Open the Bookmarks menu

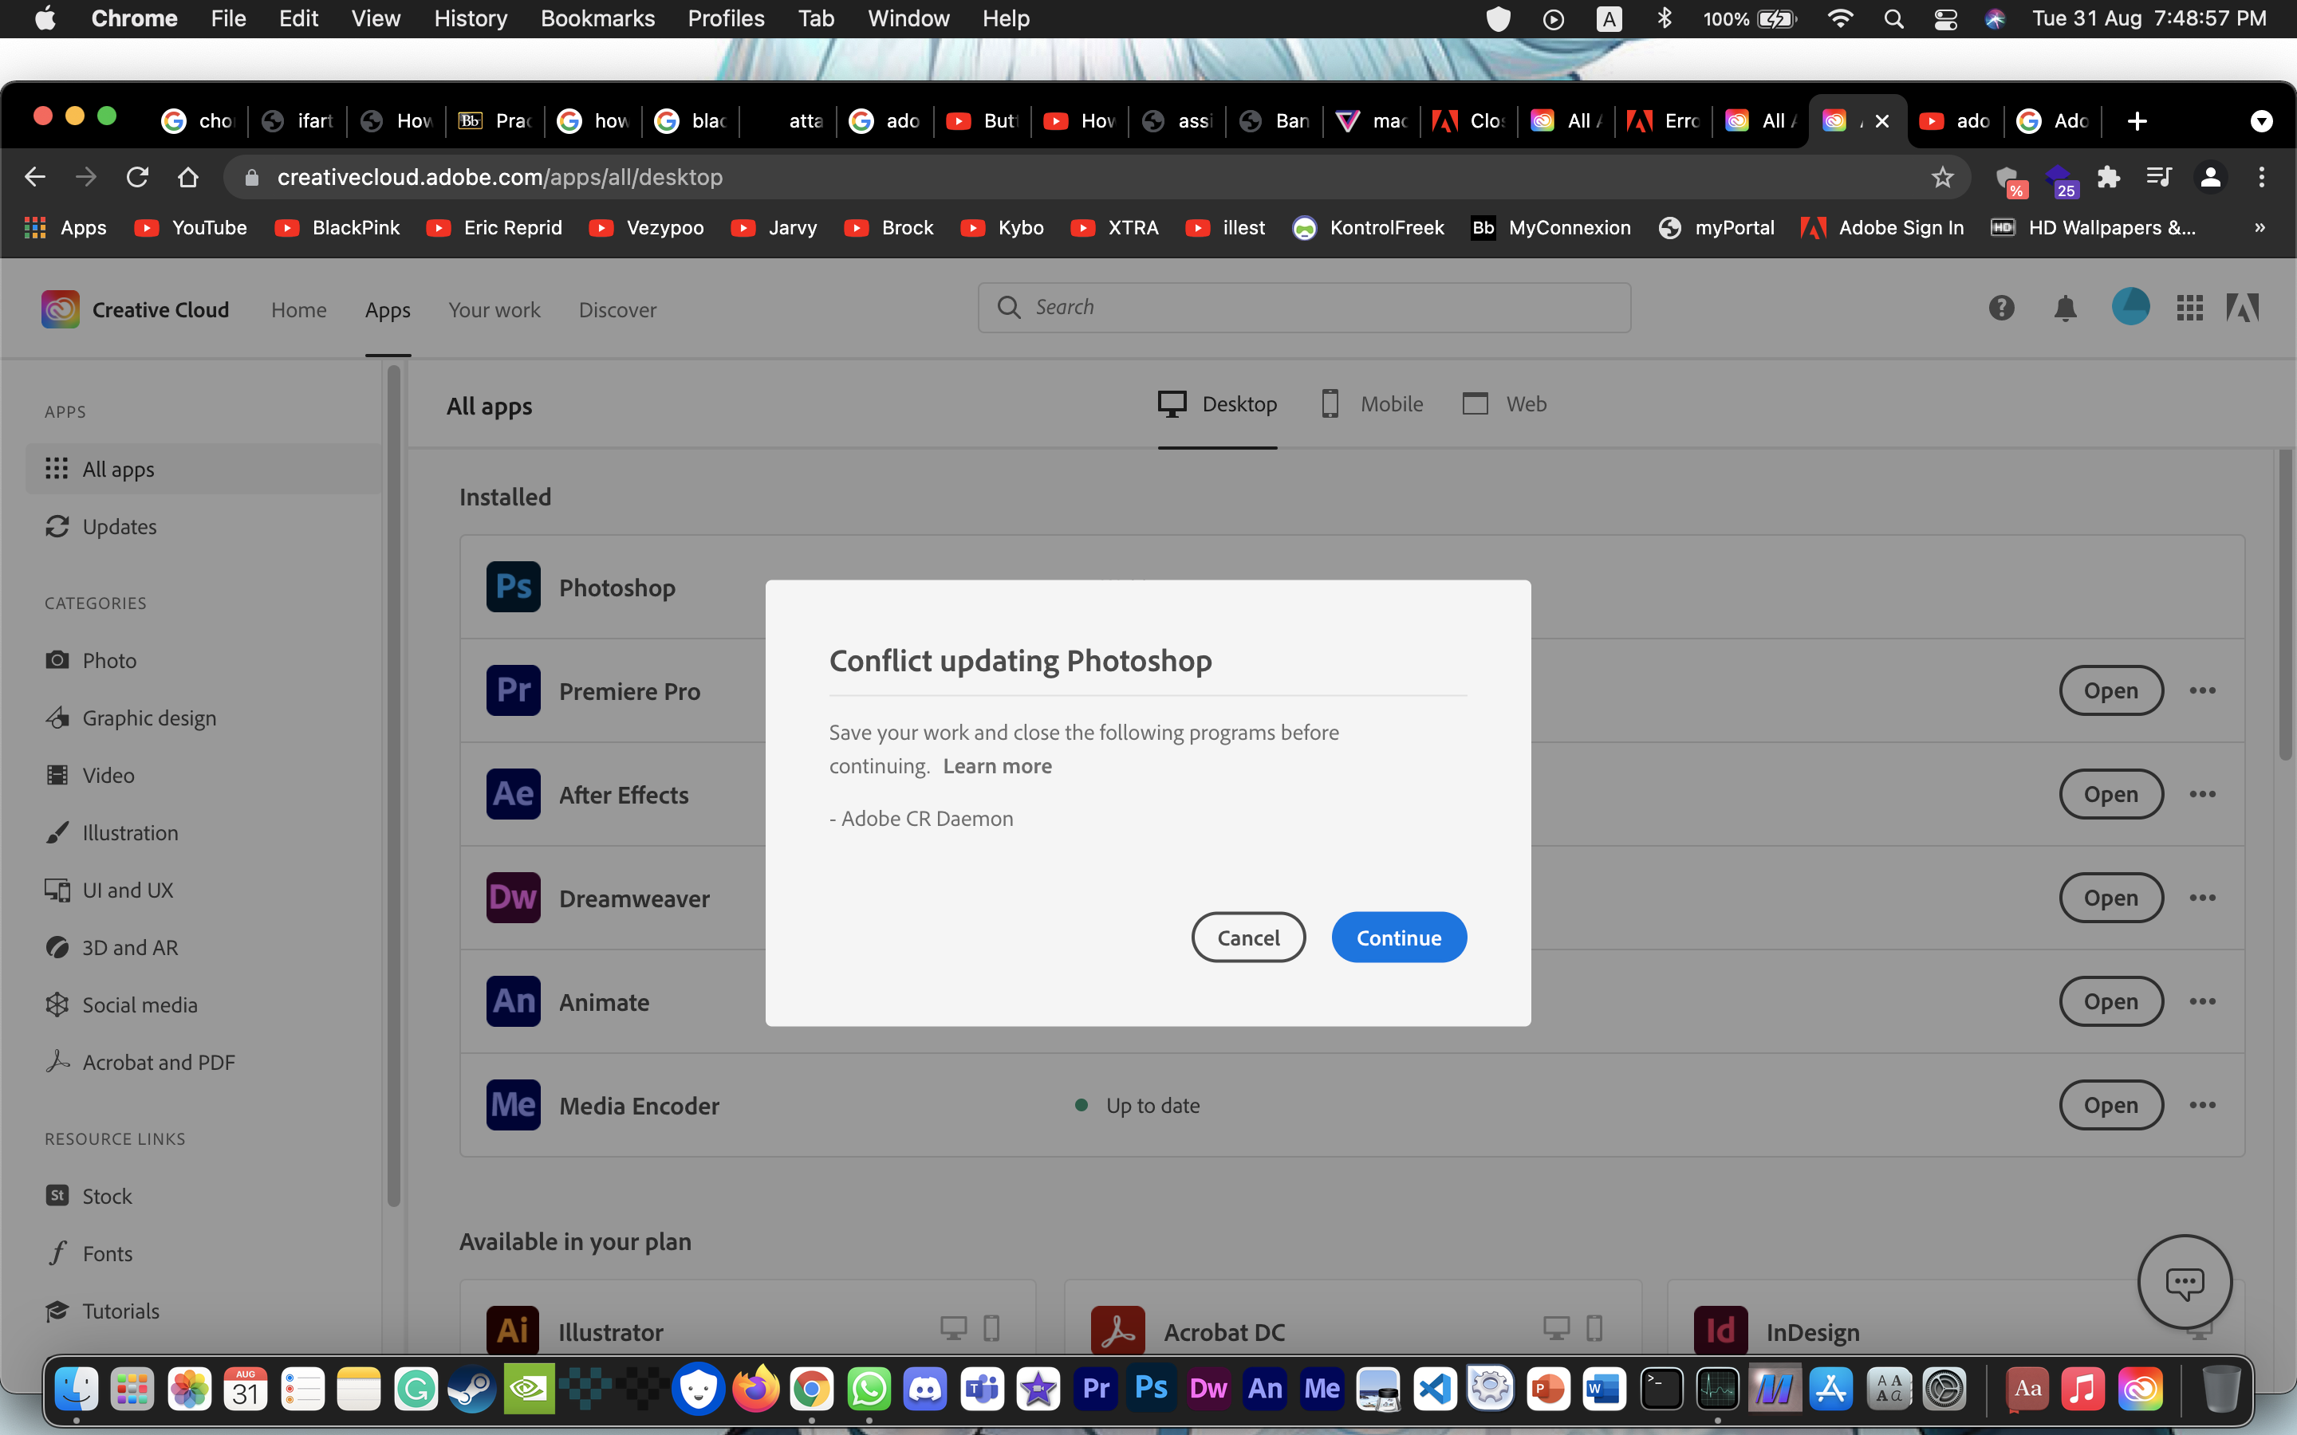[x=597, y=18]
